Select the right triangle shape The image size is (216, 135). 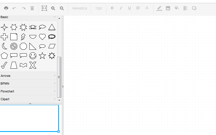pyautogui.click(x=33, y=46)
